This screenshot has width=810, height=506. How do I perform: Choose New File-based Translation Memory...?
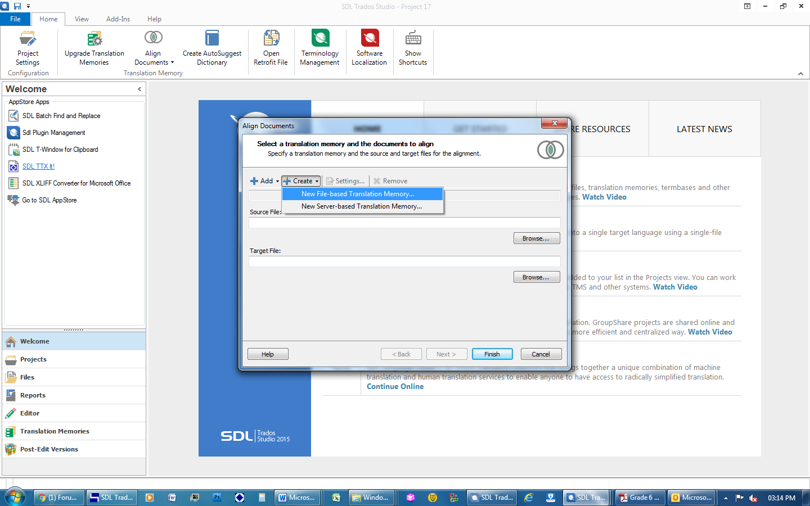click(363, 194)
